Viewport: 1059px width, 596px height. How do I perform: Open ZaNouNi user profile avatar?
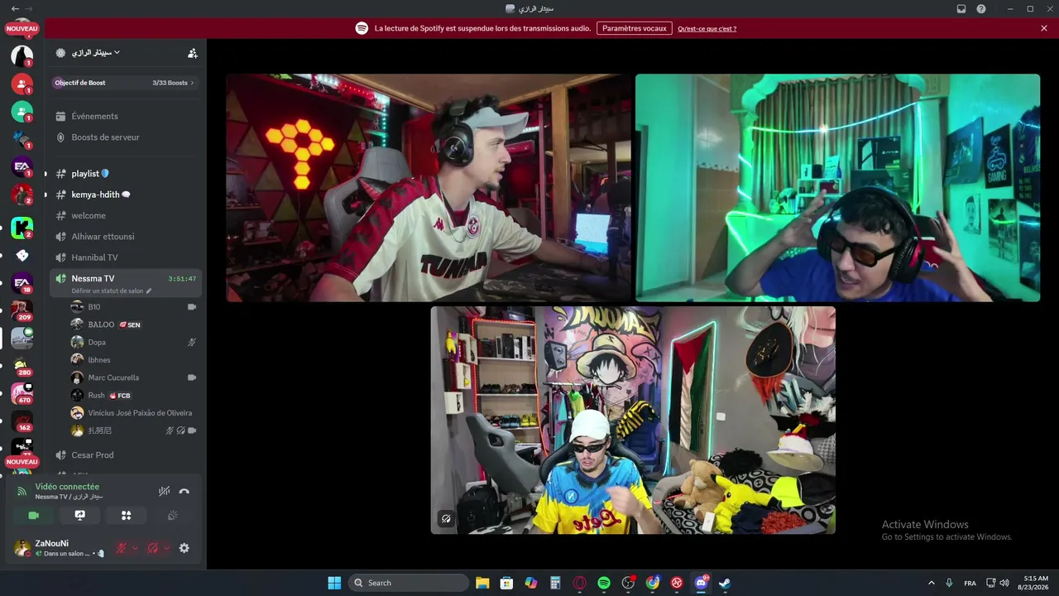[22, 548]
